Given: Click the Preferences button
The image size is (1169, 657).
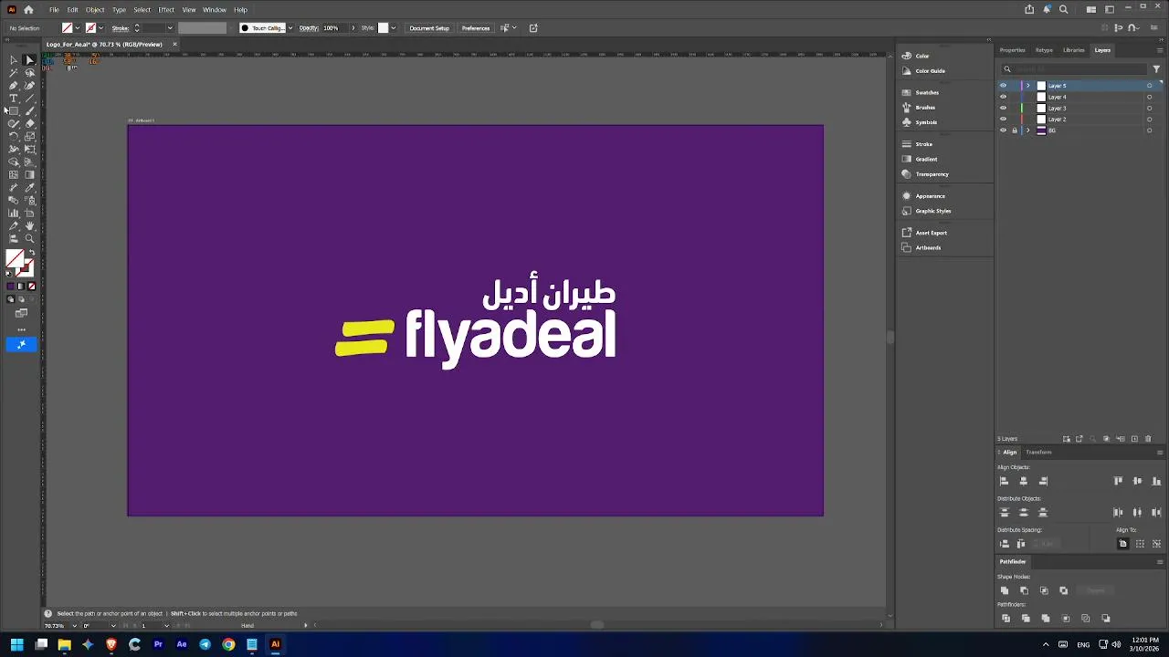Looking at the screenshot, I should coord(476,28).
